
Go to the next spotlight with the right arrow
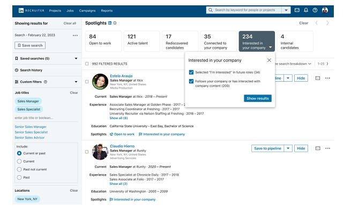tap(327, 23)
